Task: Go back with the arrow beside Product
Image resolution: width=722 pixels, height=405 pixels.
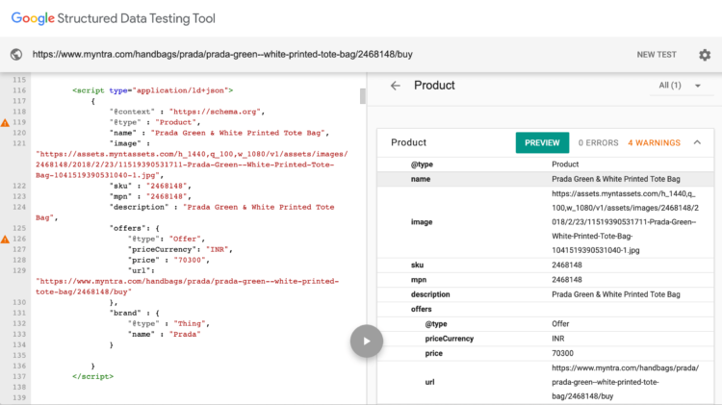Action: 395,86
